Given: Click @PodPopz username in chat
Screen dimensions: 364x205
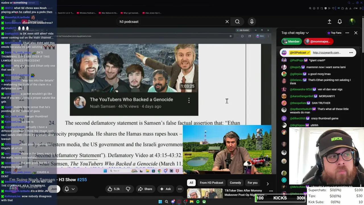Looking at the screenshot, I should pyautogui.click(x=297, y=60).
